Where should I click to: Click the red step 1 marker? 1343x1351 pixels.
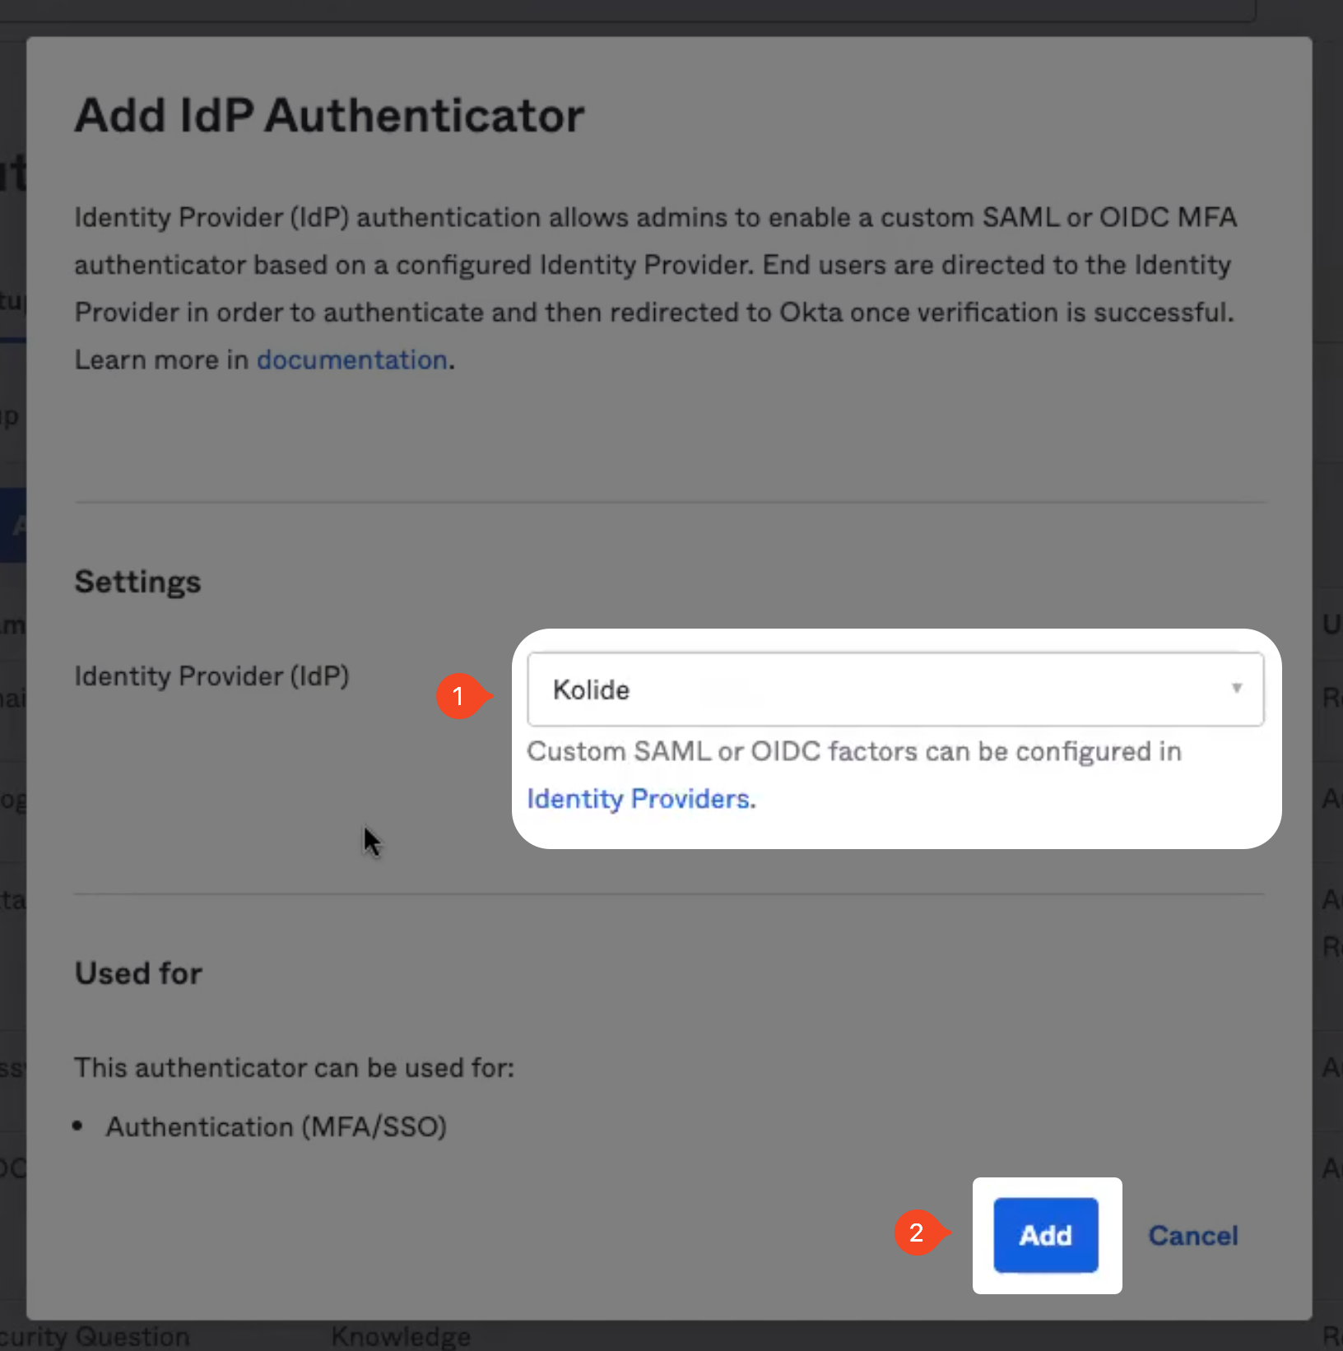point(459,696)
